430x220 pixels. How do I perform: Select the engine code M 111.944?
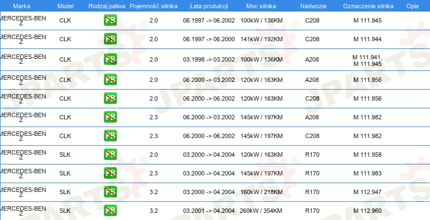367,39
